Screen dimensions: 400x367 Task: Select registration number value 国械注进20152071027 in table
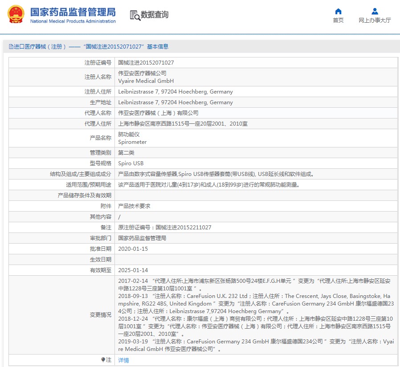coord(146,62)
